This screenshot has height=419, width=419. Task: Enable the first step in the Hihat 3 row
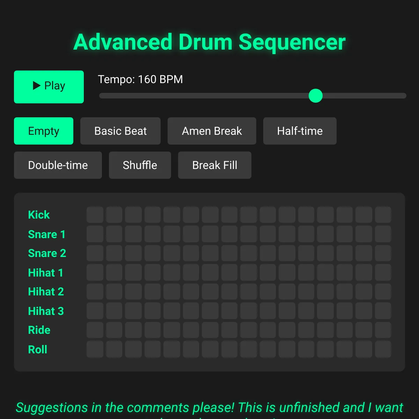(x=95, y=311)
